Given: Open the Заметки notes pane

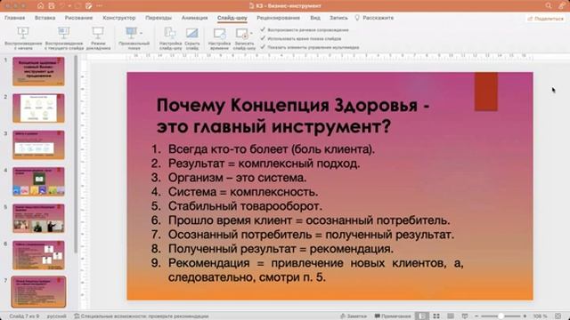Looking at the screenshot, I should (354, 316).
